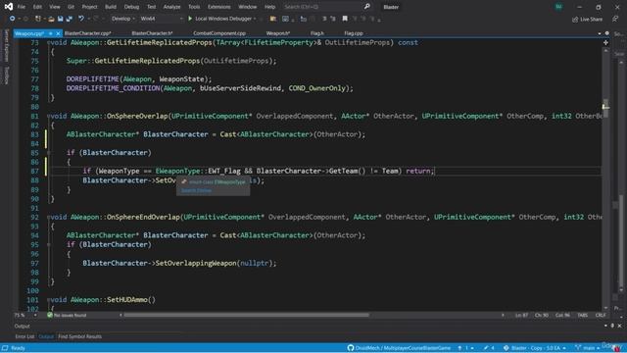Click the unpushed commits up-arrow icon
The height and width of the screenshot is (353, 627).
465,348
